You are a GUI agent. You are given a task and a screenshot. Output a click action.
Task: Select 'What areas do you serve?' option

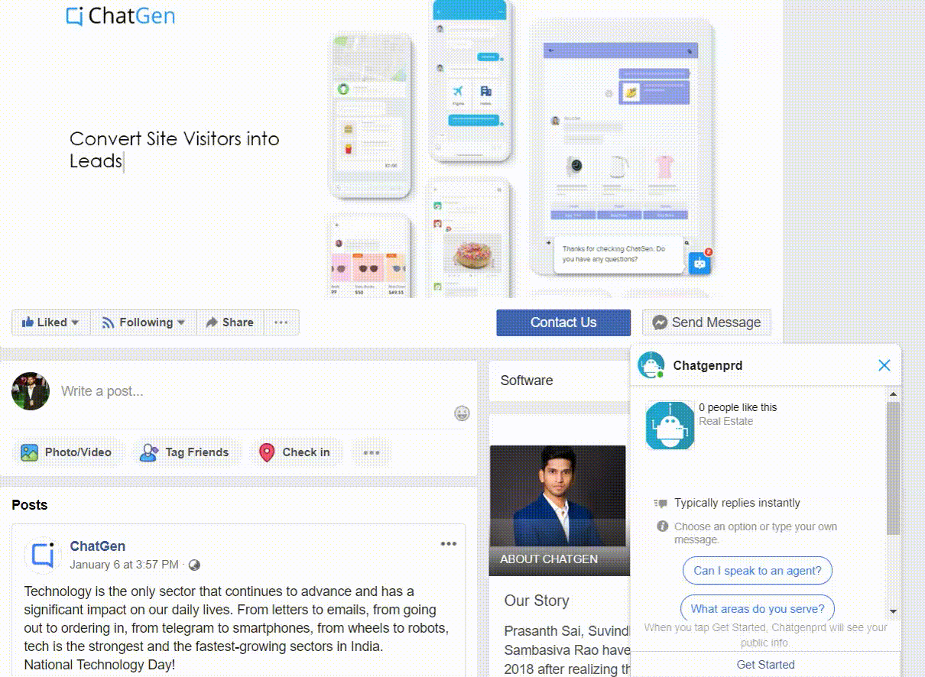pos(758,609)
